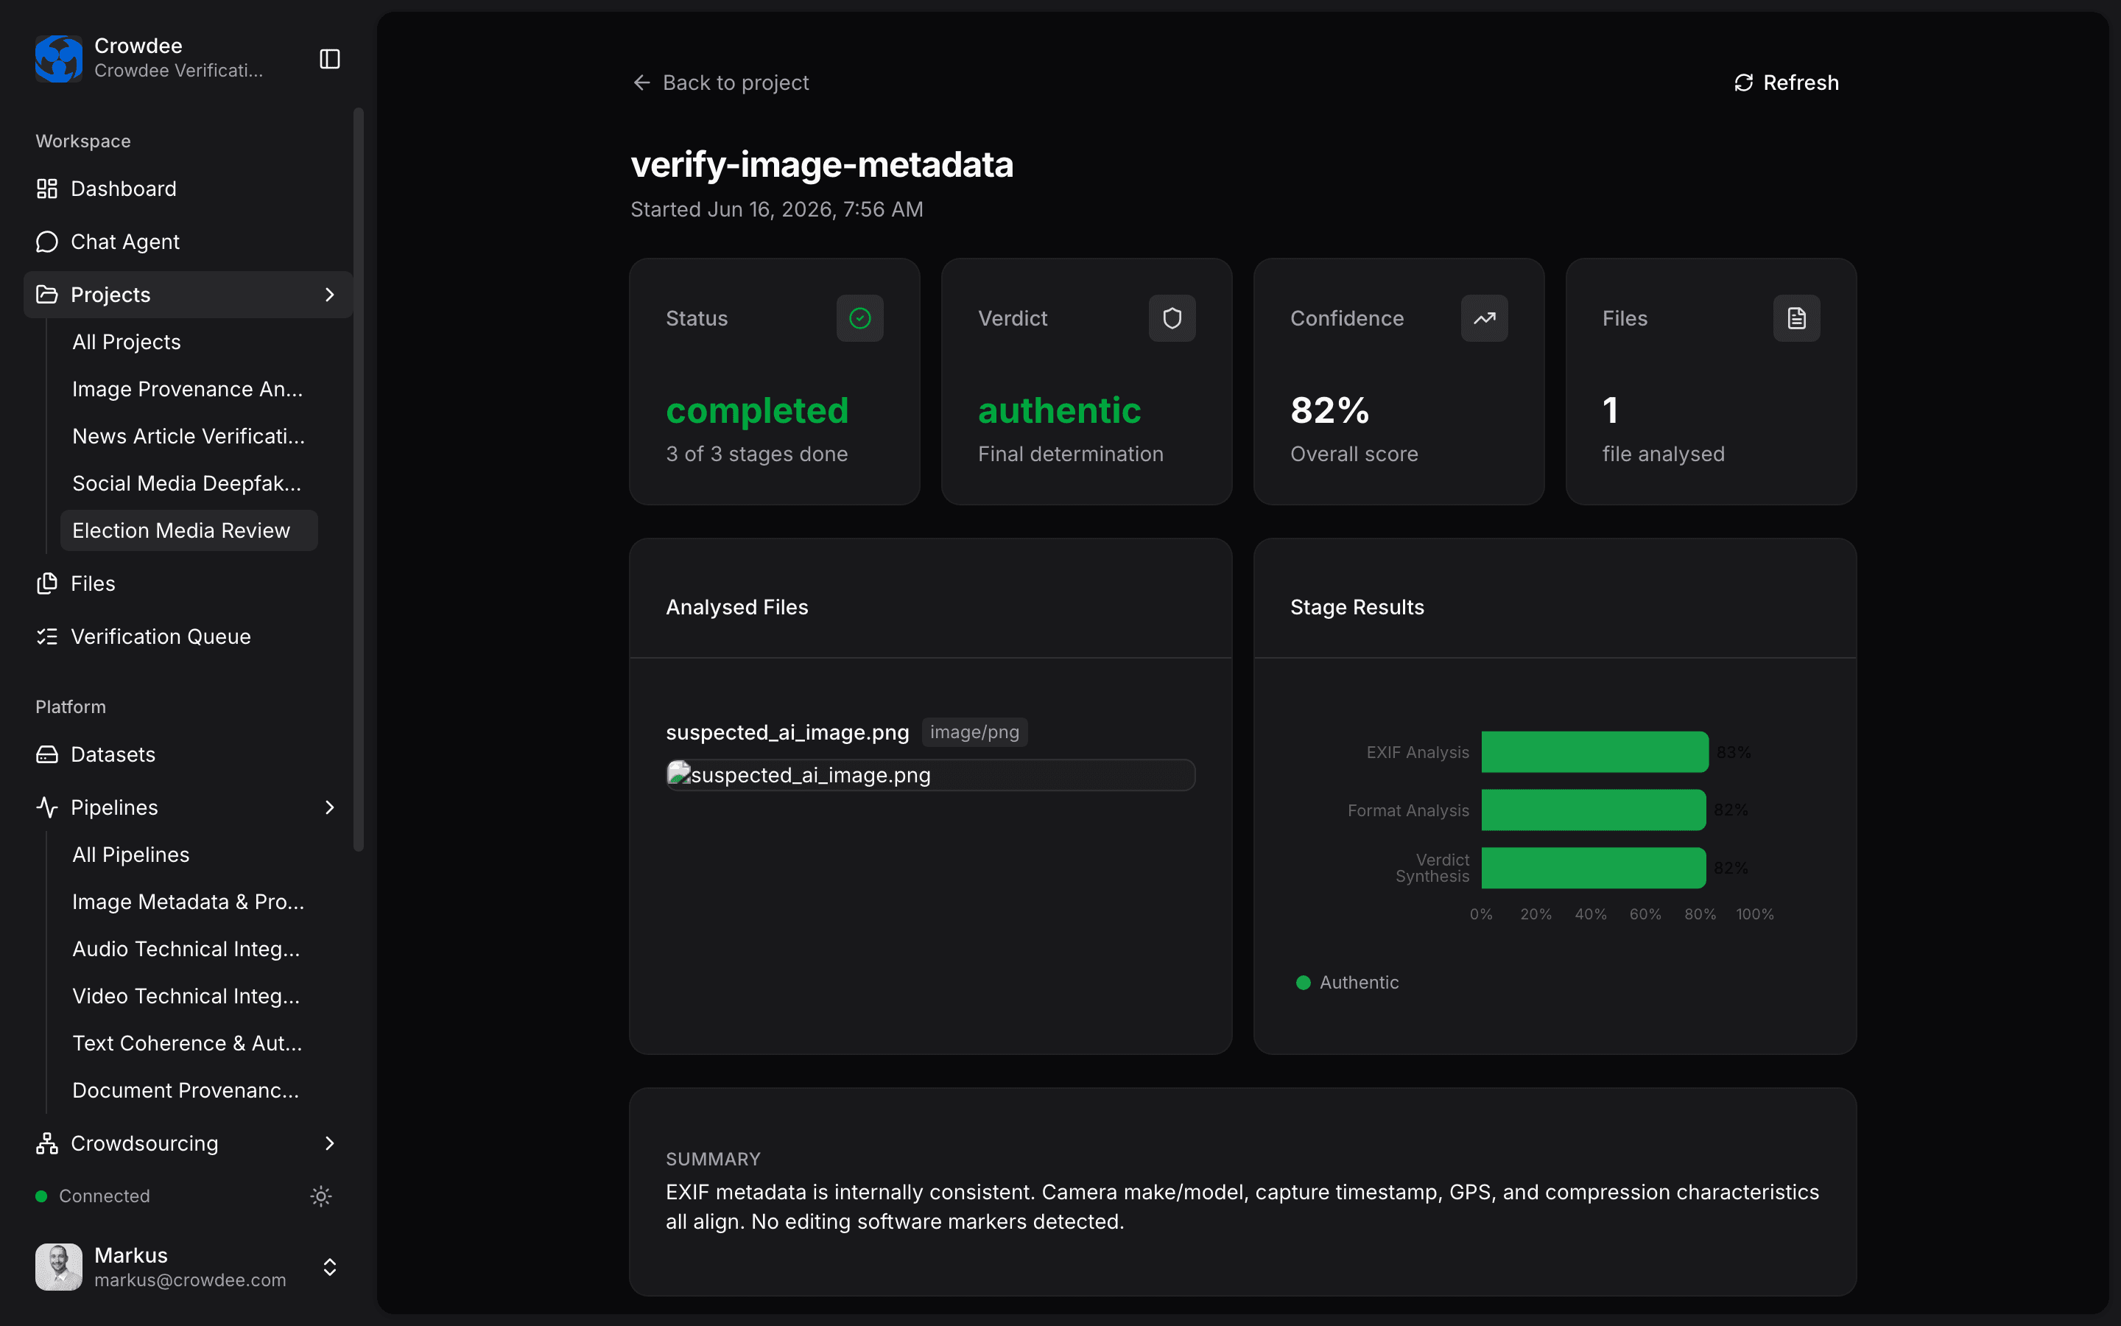Open All Projects list
This screenshot has width=2121, height=1326.
pos(189,342)
